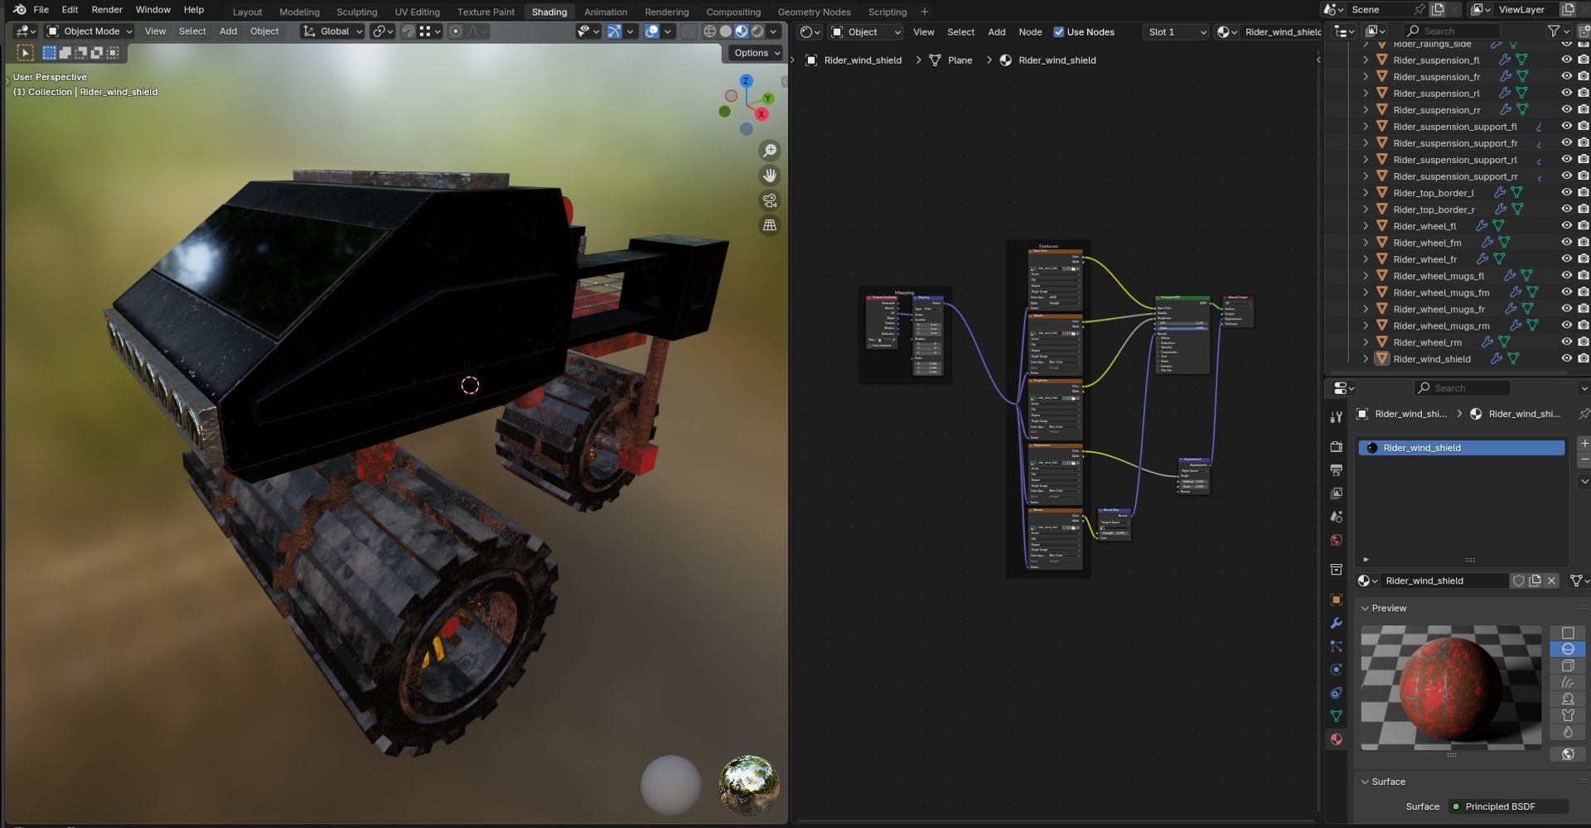Screen dimensions: 1591x828
Task: Toggle proportional editing in viewport header
Action: 455,31
